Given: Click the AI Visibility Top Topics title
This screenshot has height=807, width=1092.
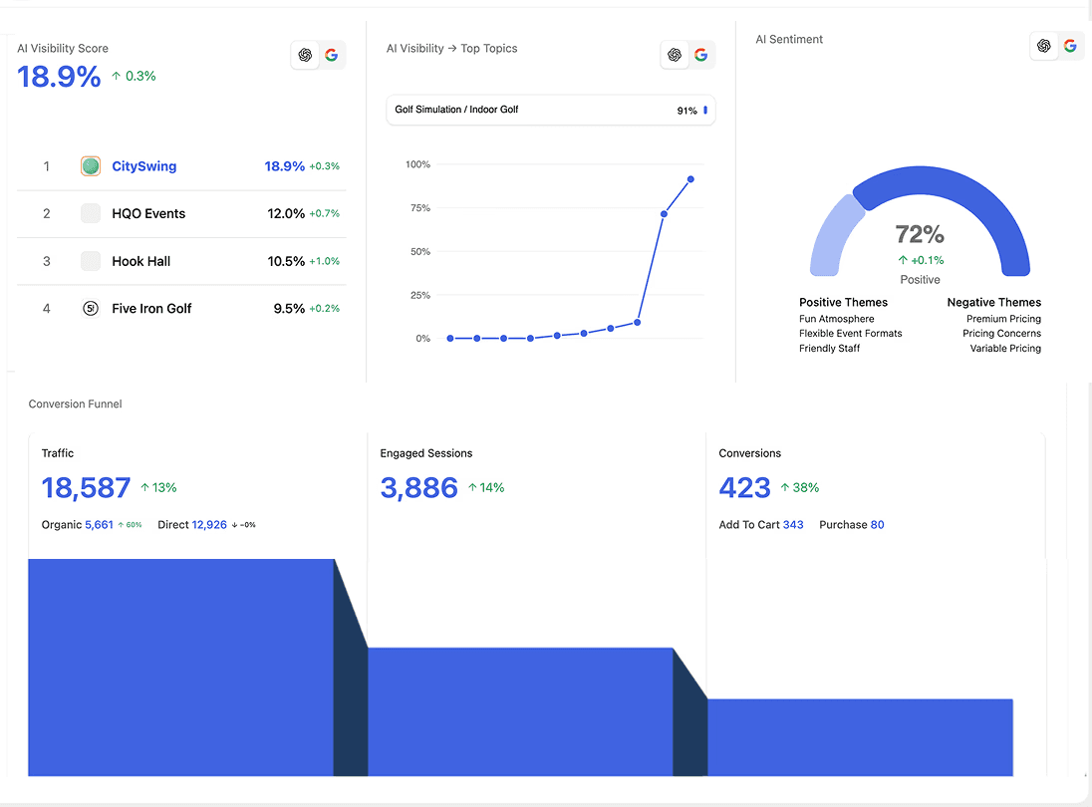Looking at the screenshot, I should point(452,48).
